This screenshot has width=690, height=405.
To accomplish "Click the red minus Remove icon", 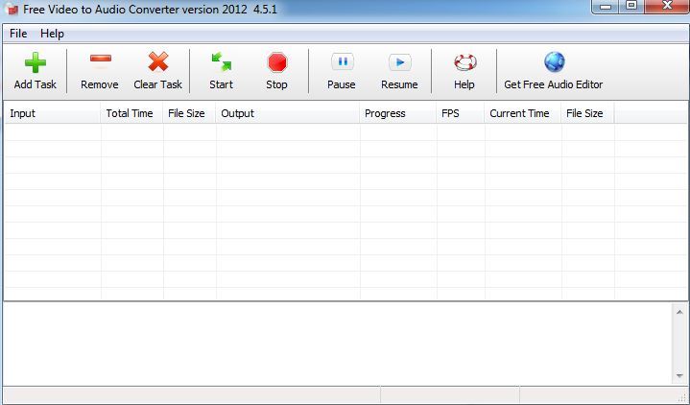I will [x=101, y=59].
